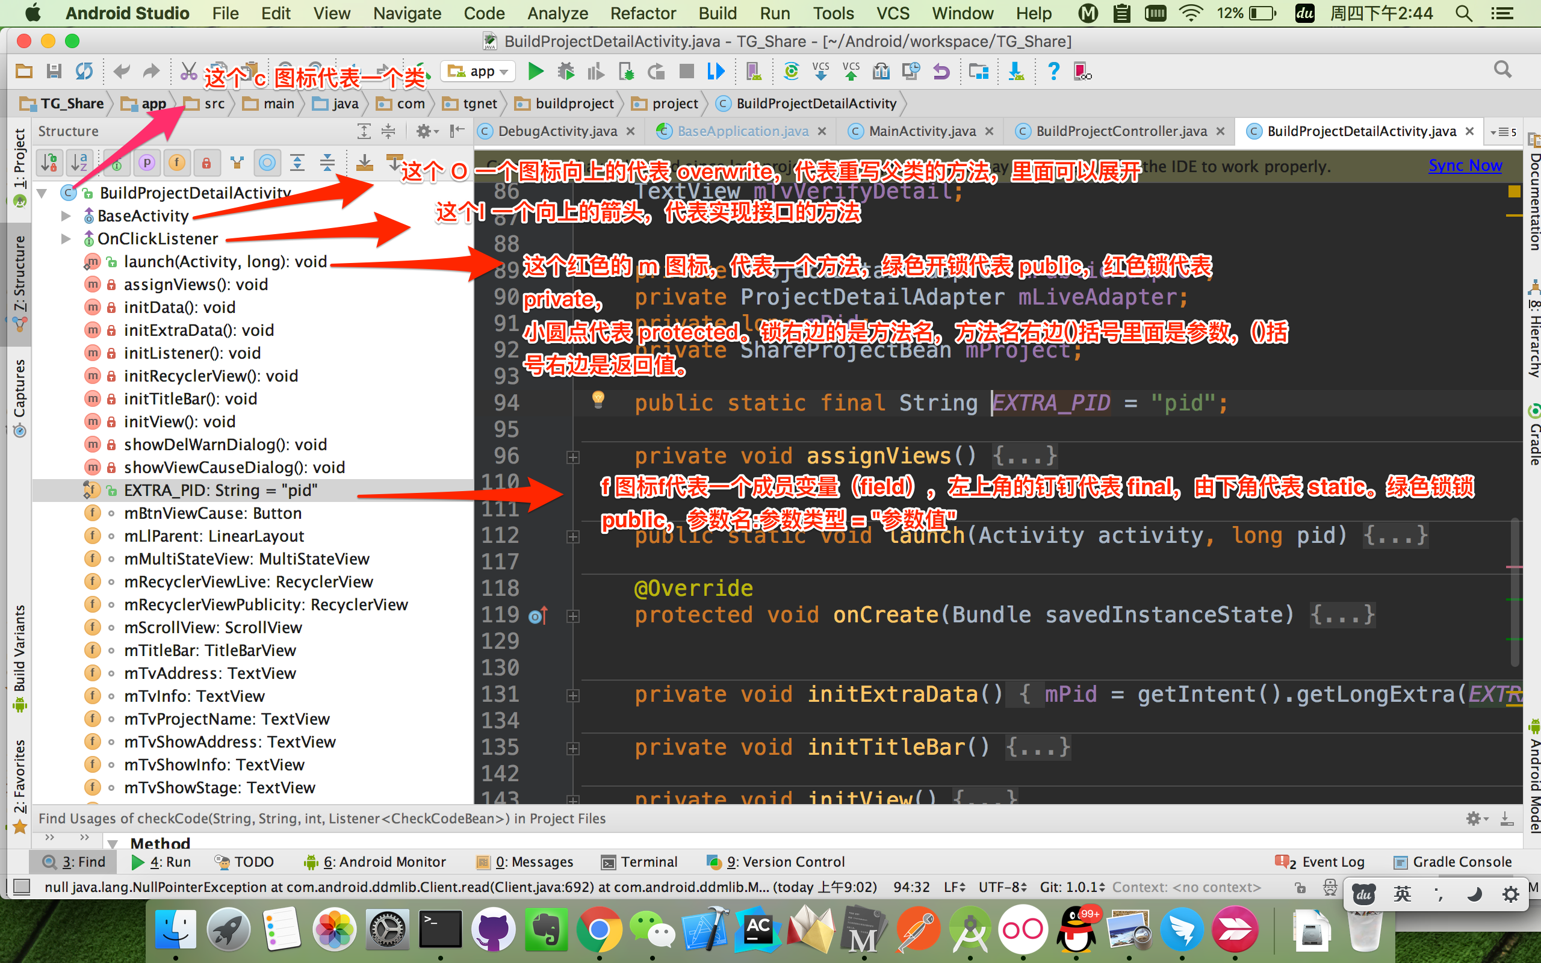Image resolution: width=1541 pixels, height=963 pixels.
Task: Click Hide Structure panel icon
Action: click(x=456, y=131)
